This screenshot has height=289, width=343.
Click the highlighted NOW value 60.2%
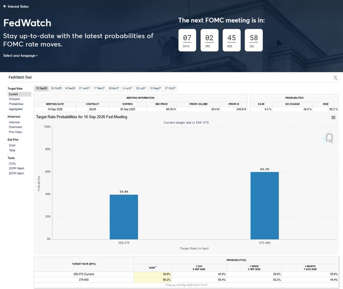tap(153, 280)
